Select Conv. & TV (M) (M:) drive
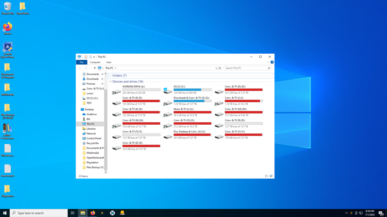 point(239,112)
